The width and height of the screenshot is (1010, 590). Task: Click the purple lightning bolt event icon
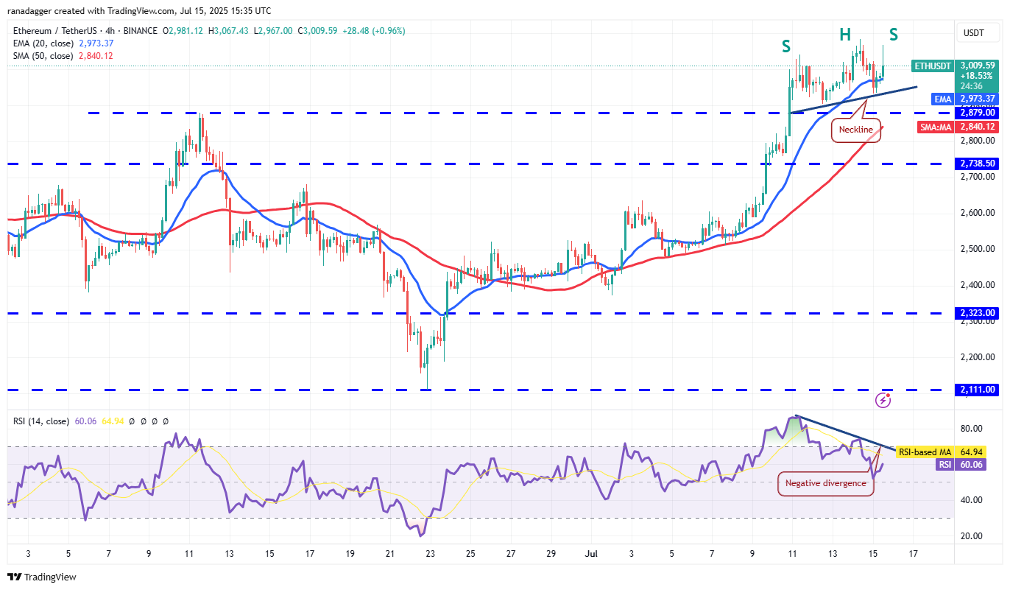(x=883, y=400)
